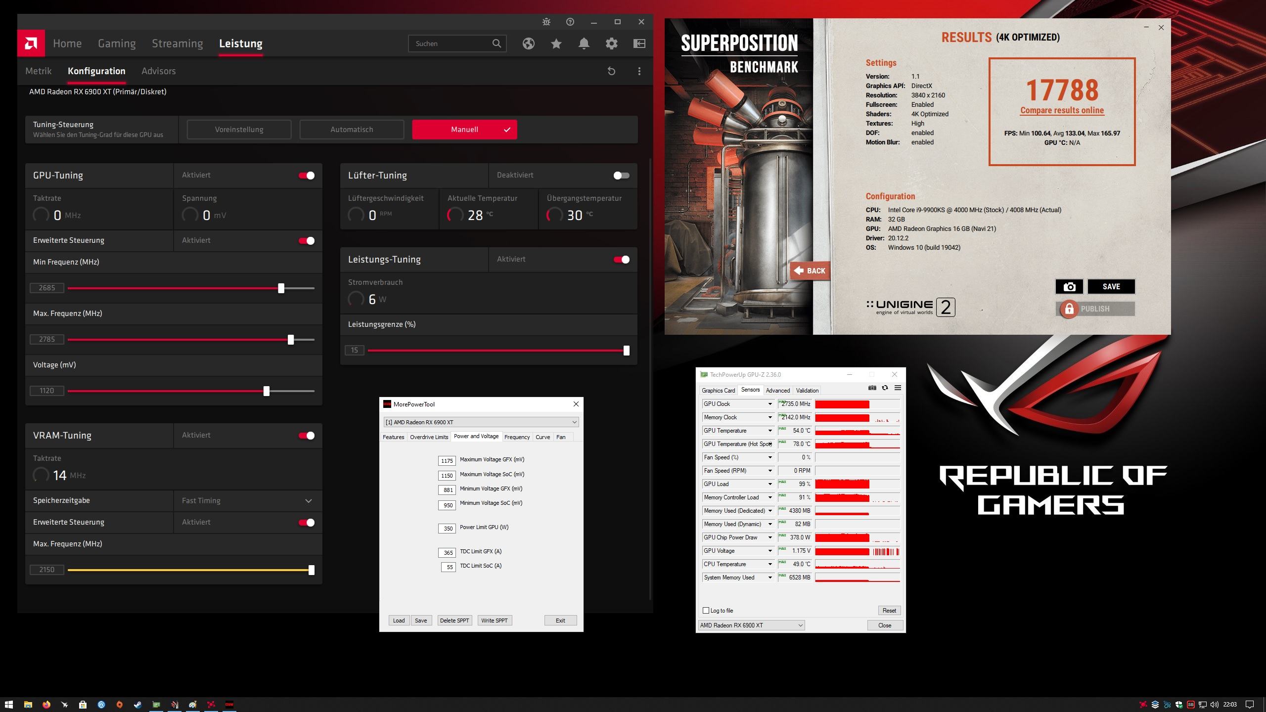Viewport: 1266px width, 712px height.
Task: Open Firefox from the taskbar
Action: tap(46, 704)
